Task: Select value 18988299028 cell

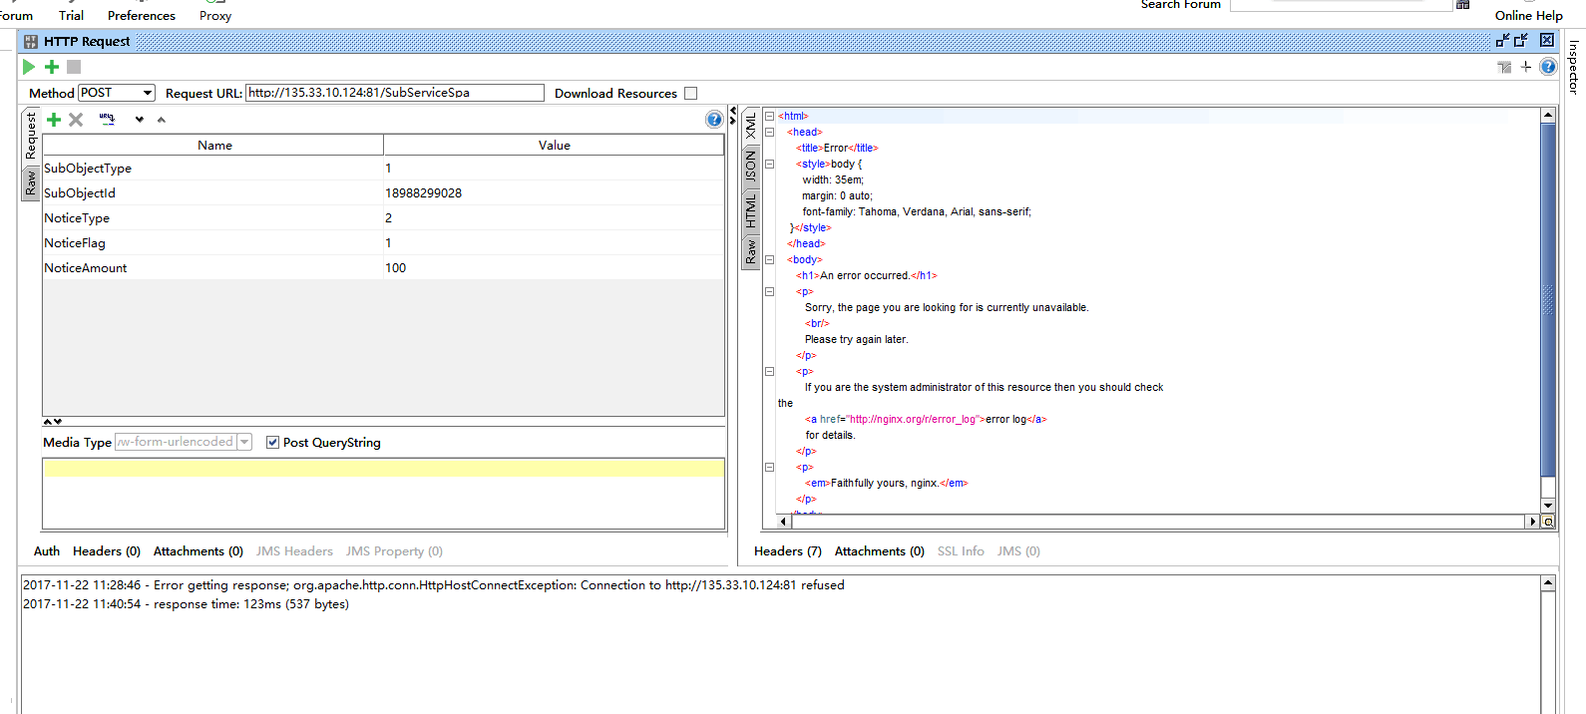Action: [554, 193]
